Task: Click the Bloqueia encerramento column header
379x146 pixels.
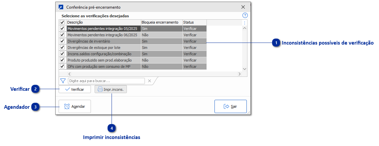Action: (x=161, y=22)
